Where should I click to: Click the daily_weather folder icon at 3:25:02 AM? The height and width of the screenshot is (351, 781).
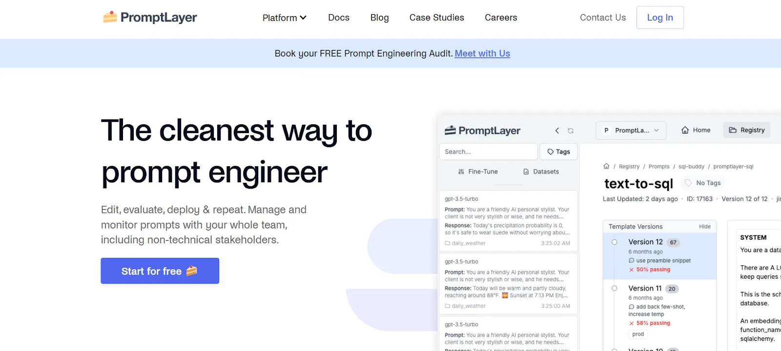447,243
